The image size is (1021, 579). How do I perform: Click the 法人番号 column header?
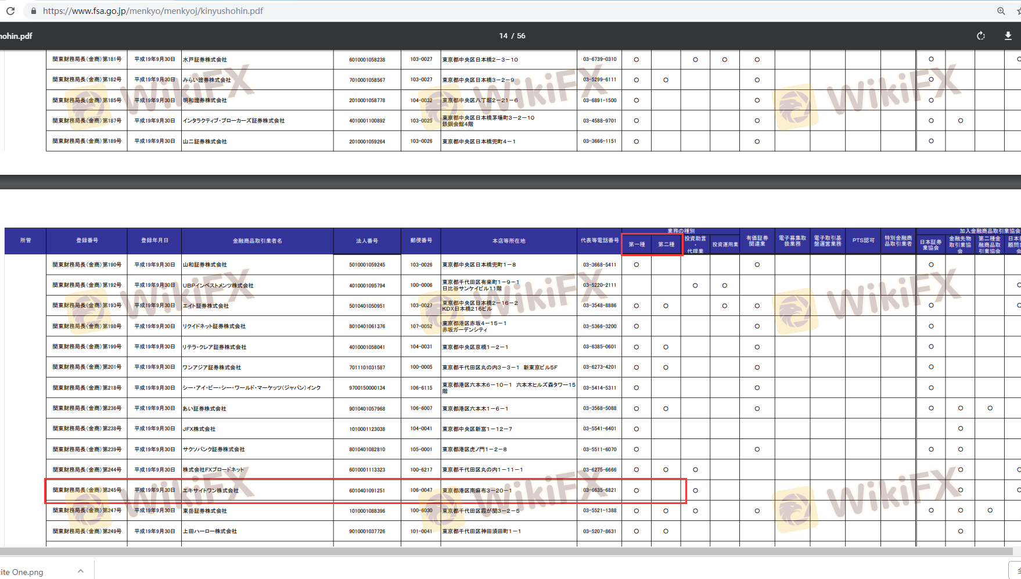tap(367, 241)
